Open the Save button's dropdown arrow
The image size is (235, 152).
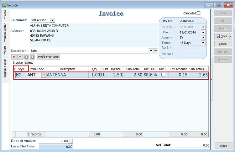[231, 36]
